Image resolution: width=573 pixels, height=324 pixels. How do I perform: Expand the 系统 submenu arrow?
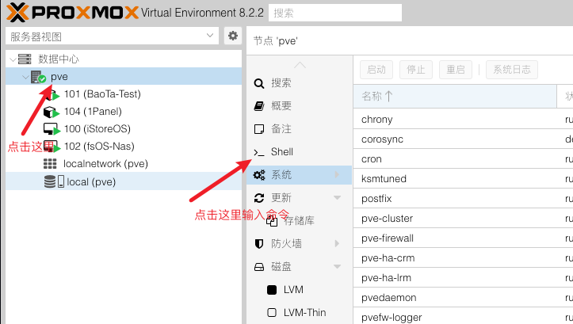337,175
